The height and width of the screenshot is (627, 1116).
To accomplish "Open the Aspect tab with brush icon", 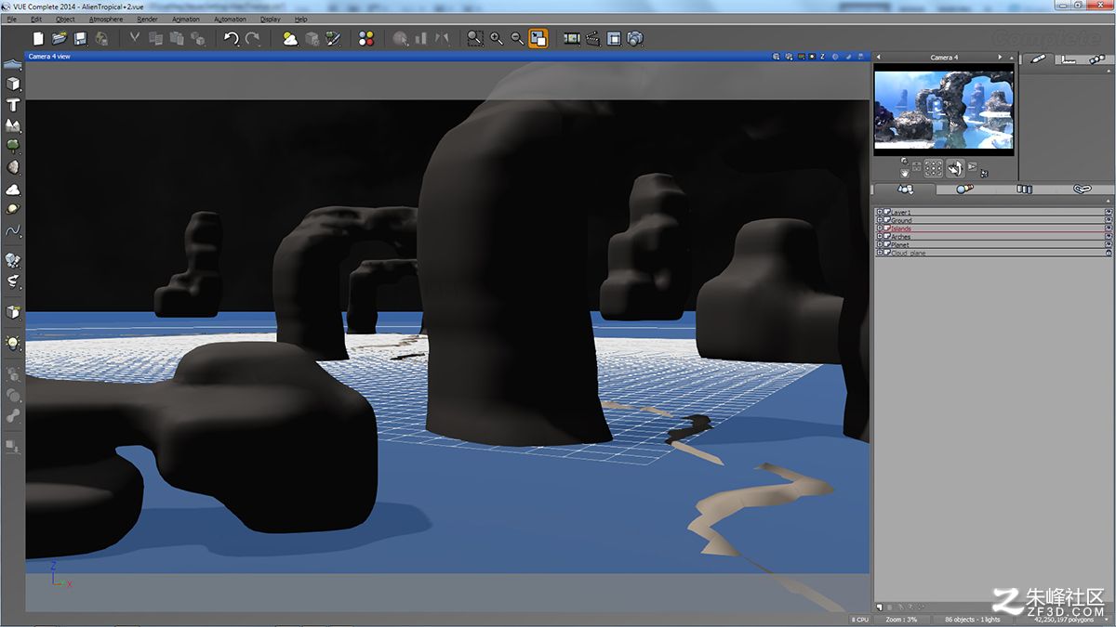I will click(1038, 59).
